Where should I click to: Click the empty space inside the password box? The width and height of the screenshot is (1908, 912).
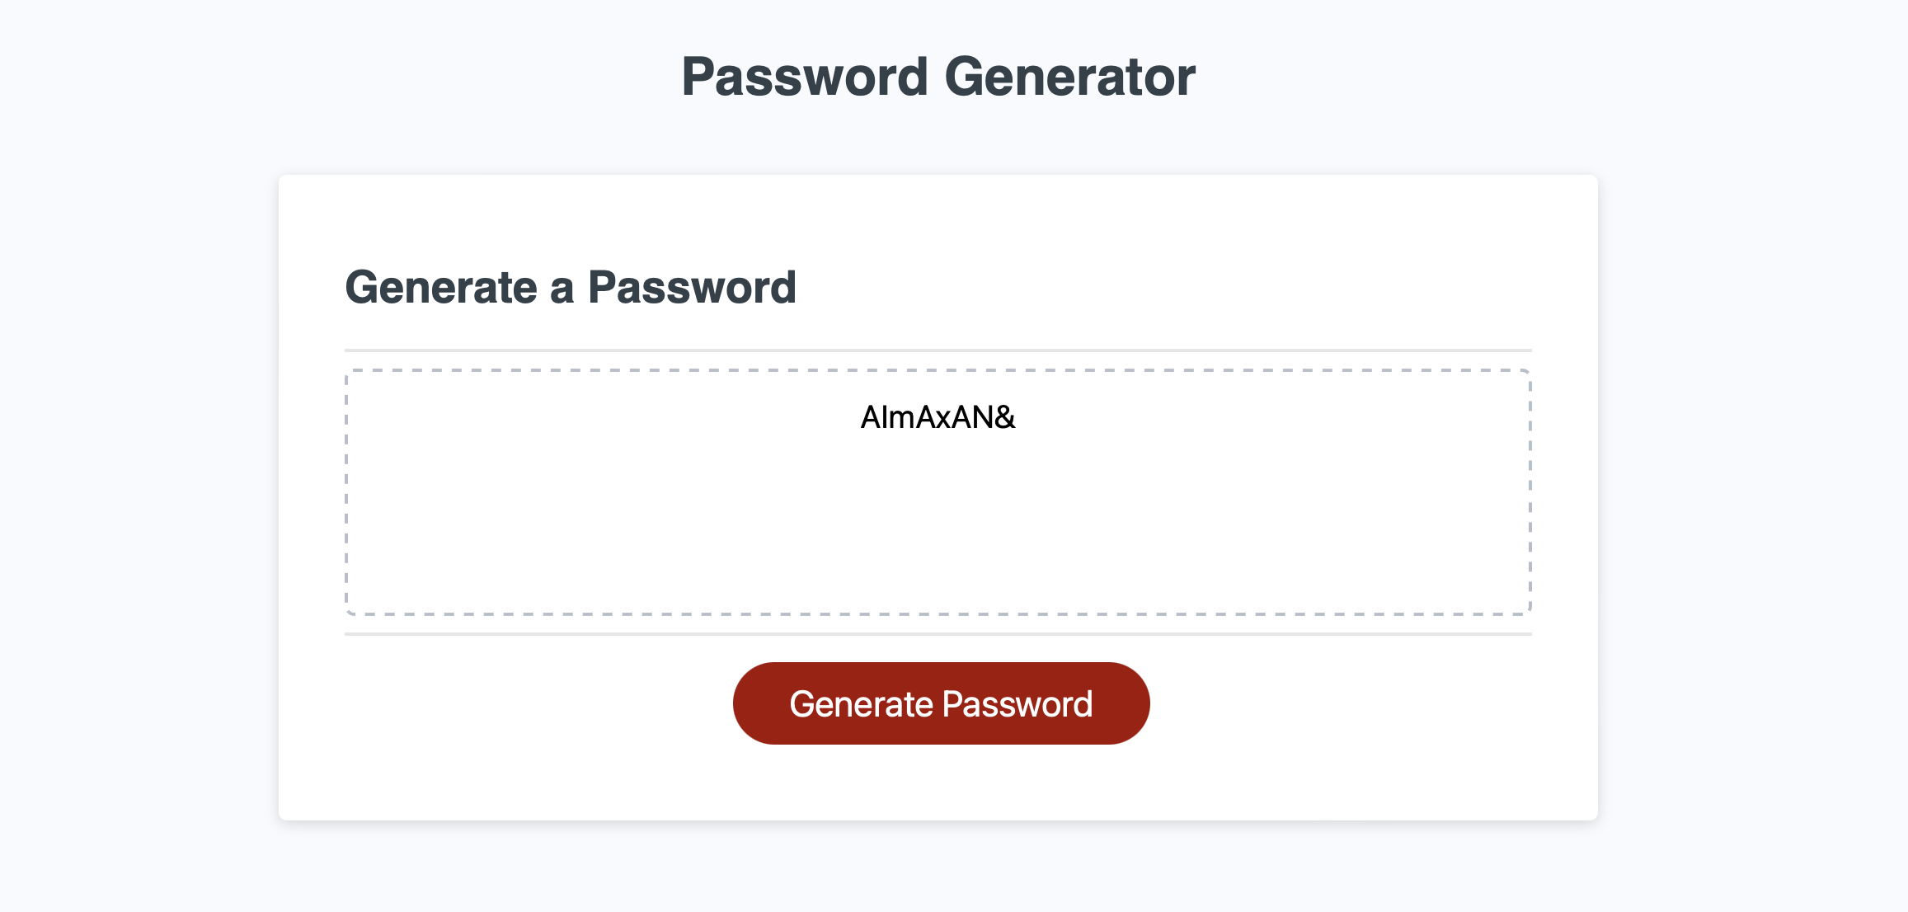pos(938,544)
